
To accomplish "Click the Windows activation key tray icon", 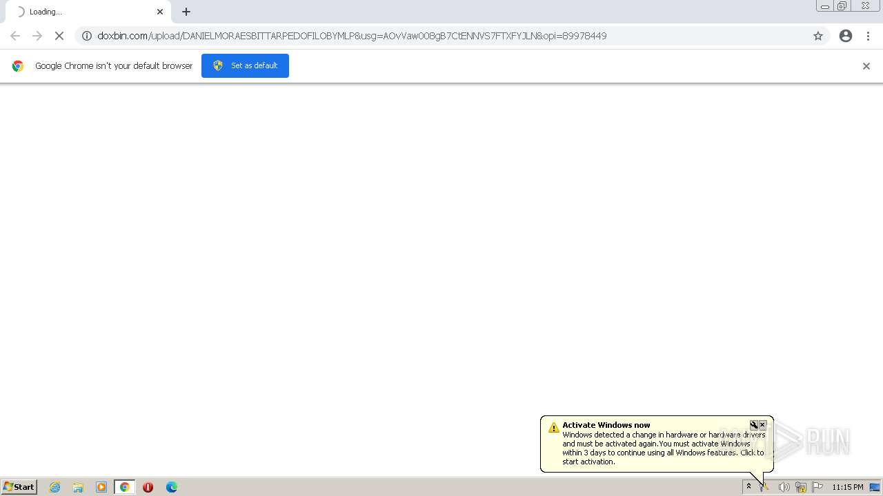I will (764, 487).
